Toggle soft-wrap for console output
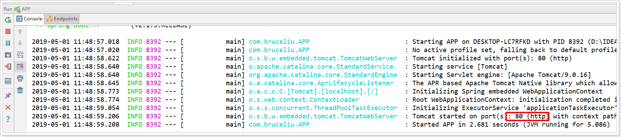 pos(20,55)
